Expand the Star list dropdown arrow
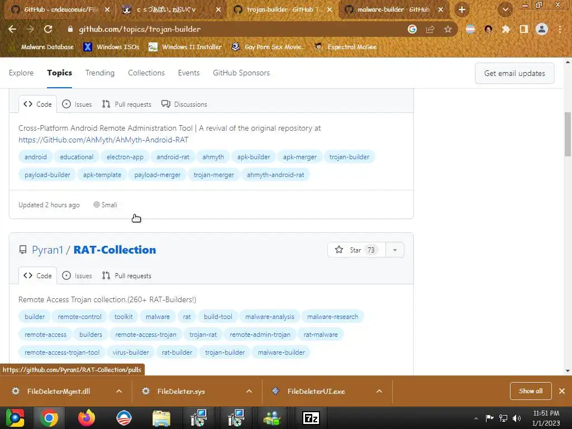 pos(395,250)
